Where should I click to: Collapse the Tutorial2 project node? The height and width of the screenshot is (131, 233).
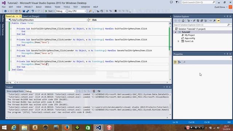pos(175,32)
